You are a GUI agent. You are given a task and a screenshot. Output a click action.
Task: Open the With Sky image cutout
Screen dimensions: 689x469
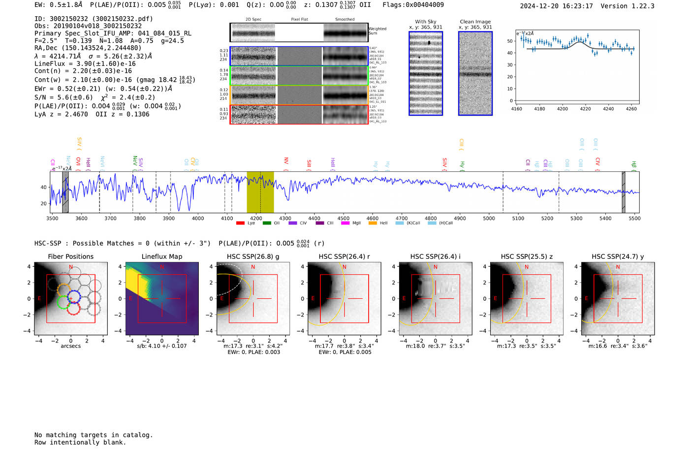point(426,73)
